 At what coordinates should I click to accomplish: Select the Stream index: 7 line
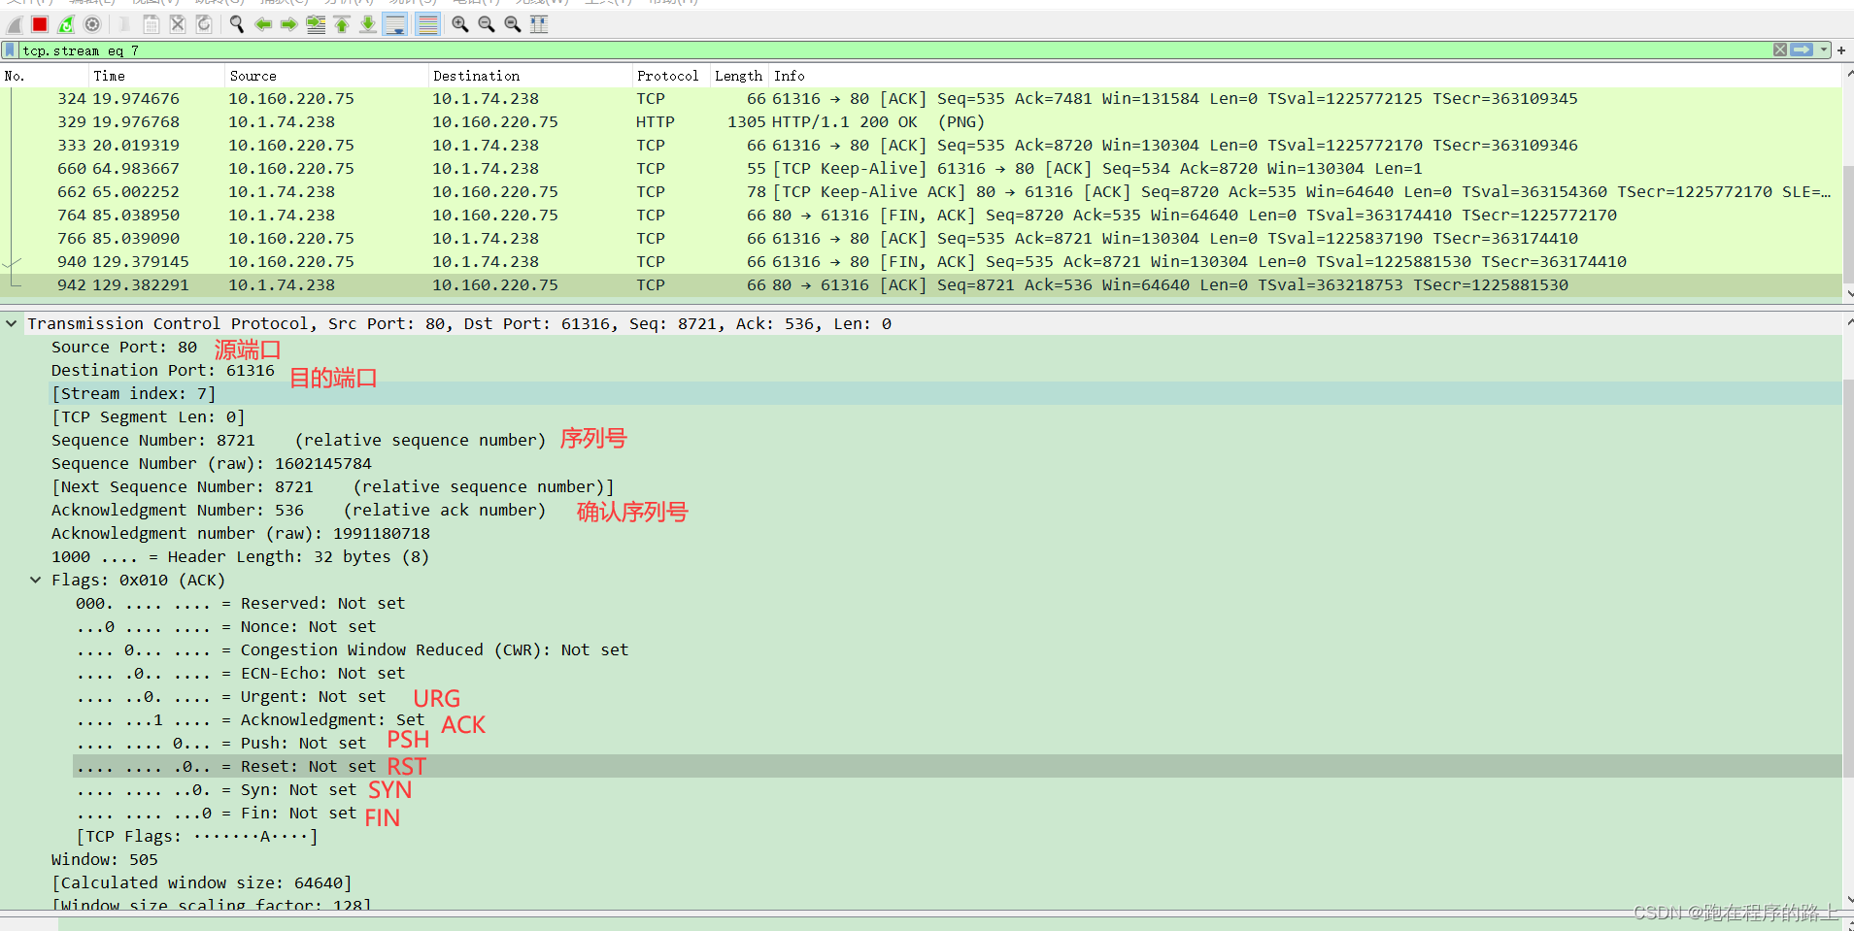pos(134,394)
